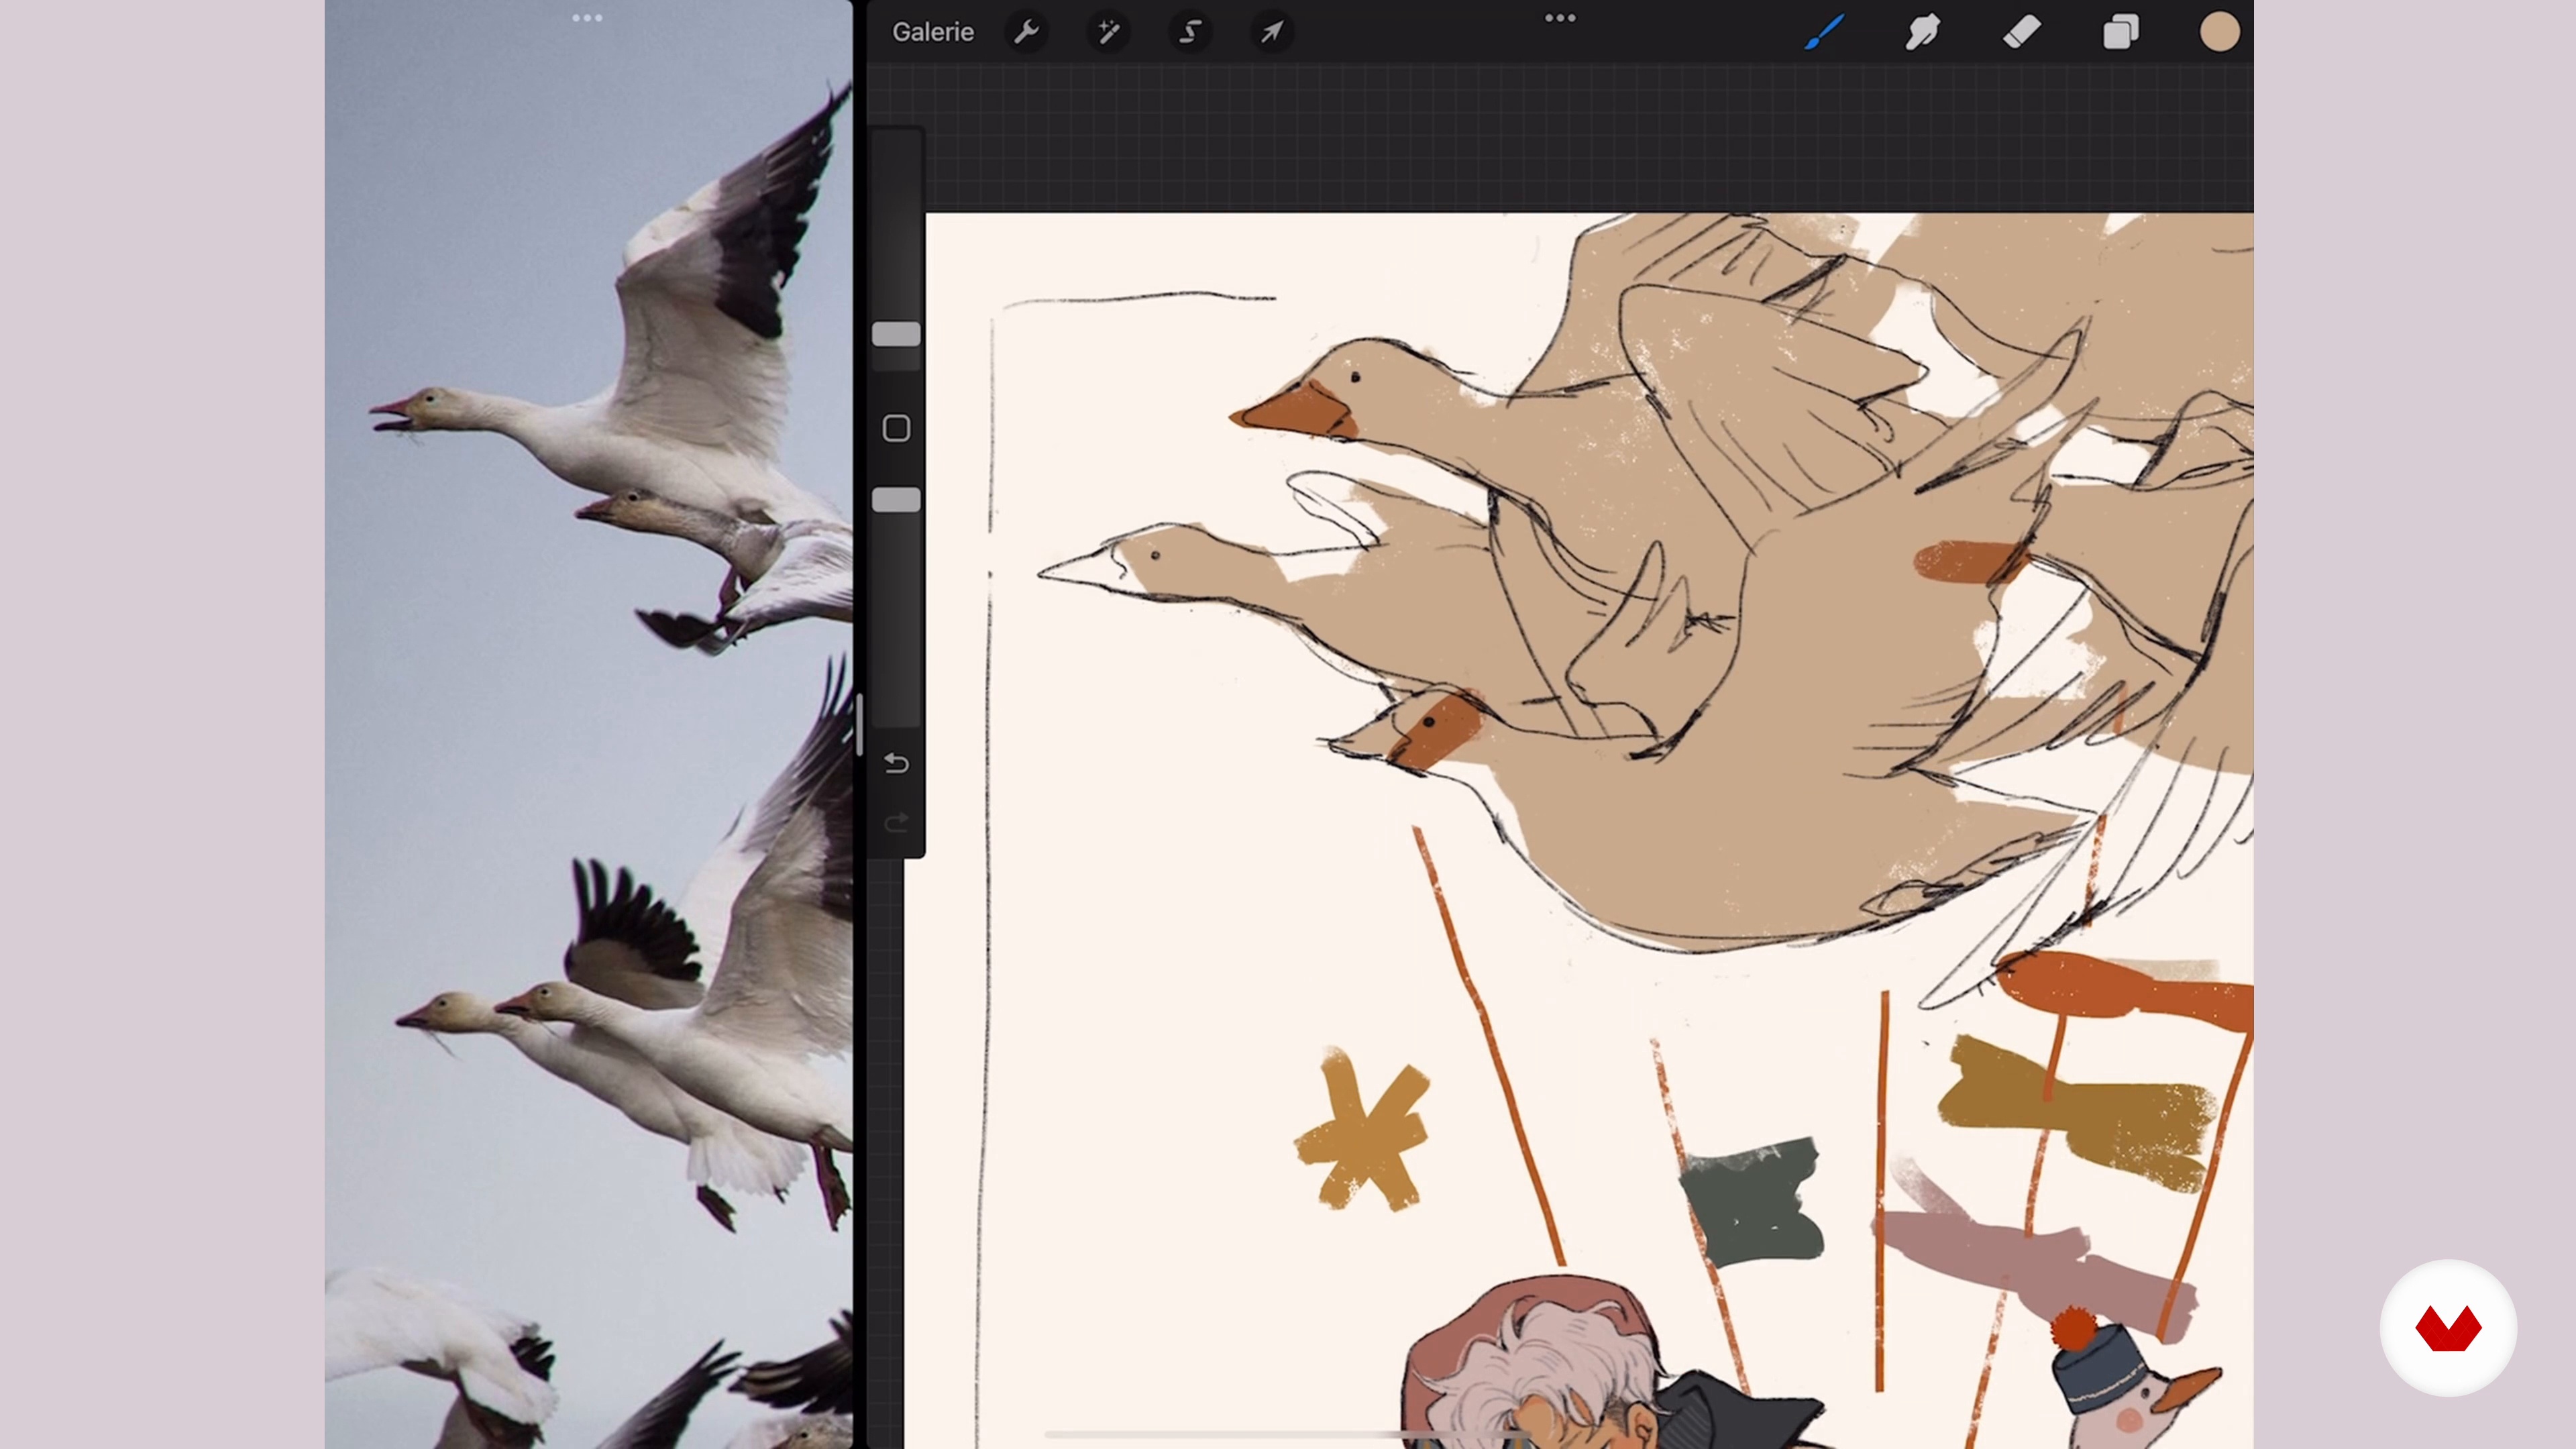Viewport: 2576px width, 1449px height.
Task: Click the Domestika logo badge
Action: (x=2448, y=1328)
